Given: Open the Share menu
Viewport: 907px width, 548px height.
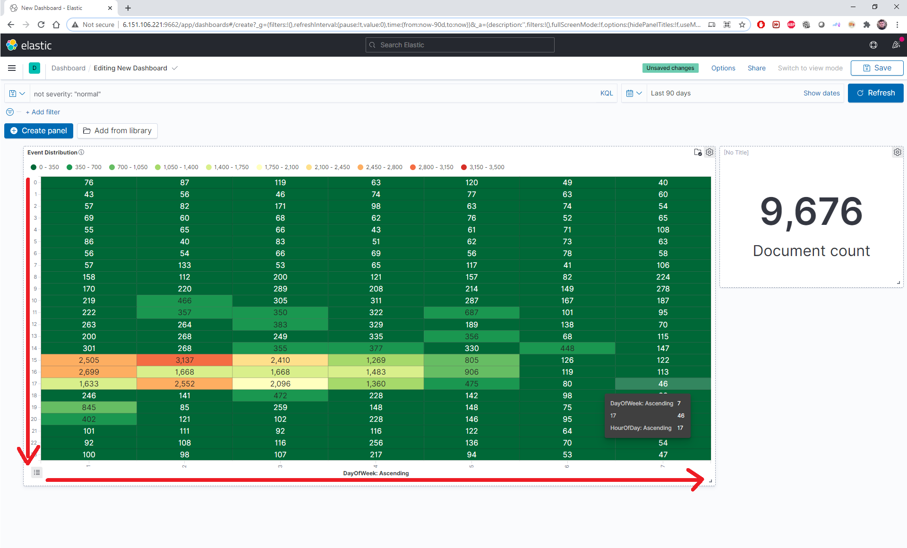Looking at the screenshot, I should pos(756,68).
